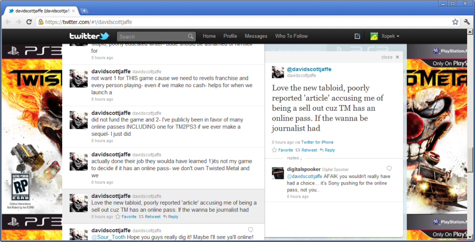475x242 pixels.
Task: Reply to the highlighted timeline tweet
Action: point(173,217)
